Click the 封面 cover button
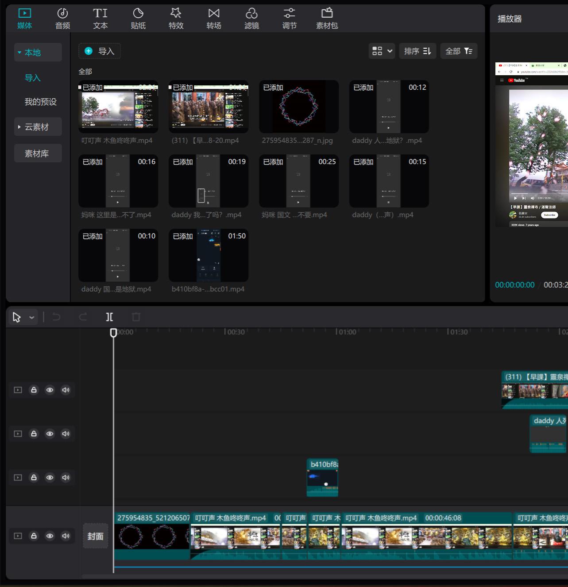 pos(96,536)
